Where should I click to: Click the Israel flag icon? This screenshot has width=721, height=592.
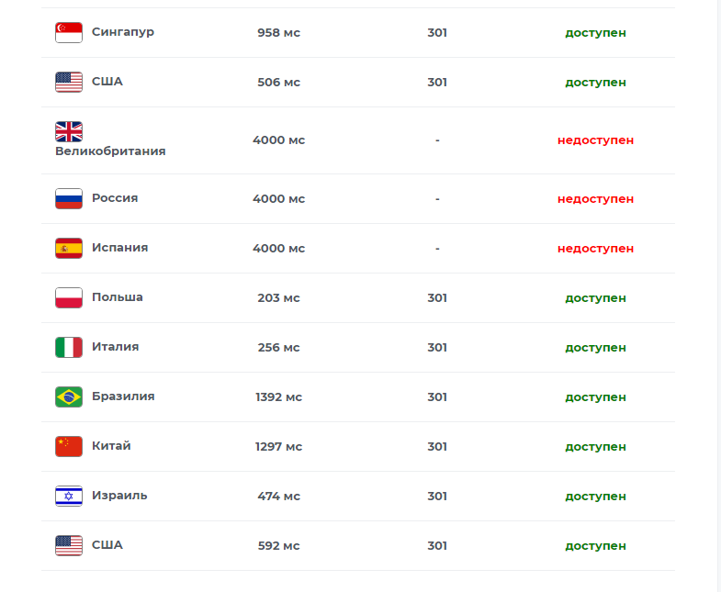pos(69,496)
